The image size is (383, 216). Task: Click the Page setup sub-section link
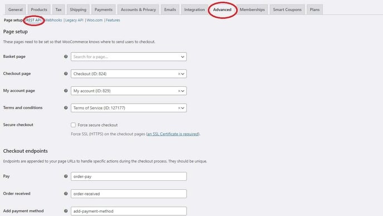tap(13, 20)
